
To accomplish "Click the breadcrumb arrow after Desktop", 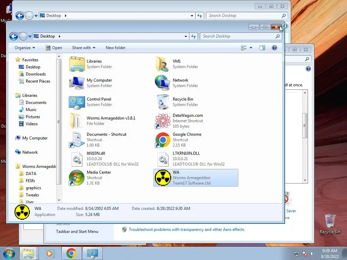I will (x=60, y=36).
